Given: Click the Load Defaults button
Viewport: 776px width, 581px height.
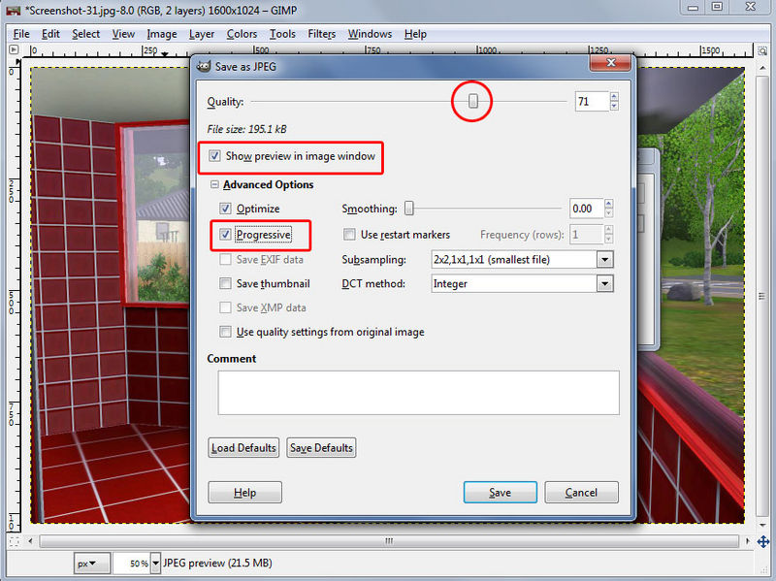Looking at the screenshot, I should tap(243, 448).
